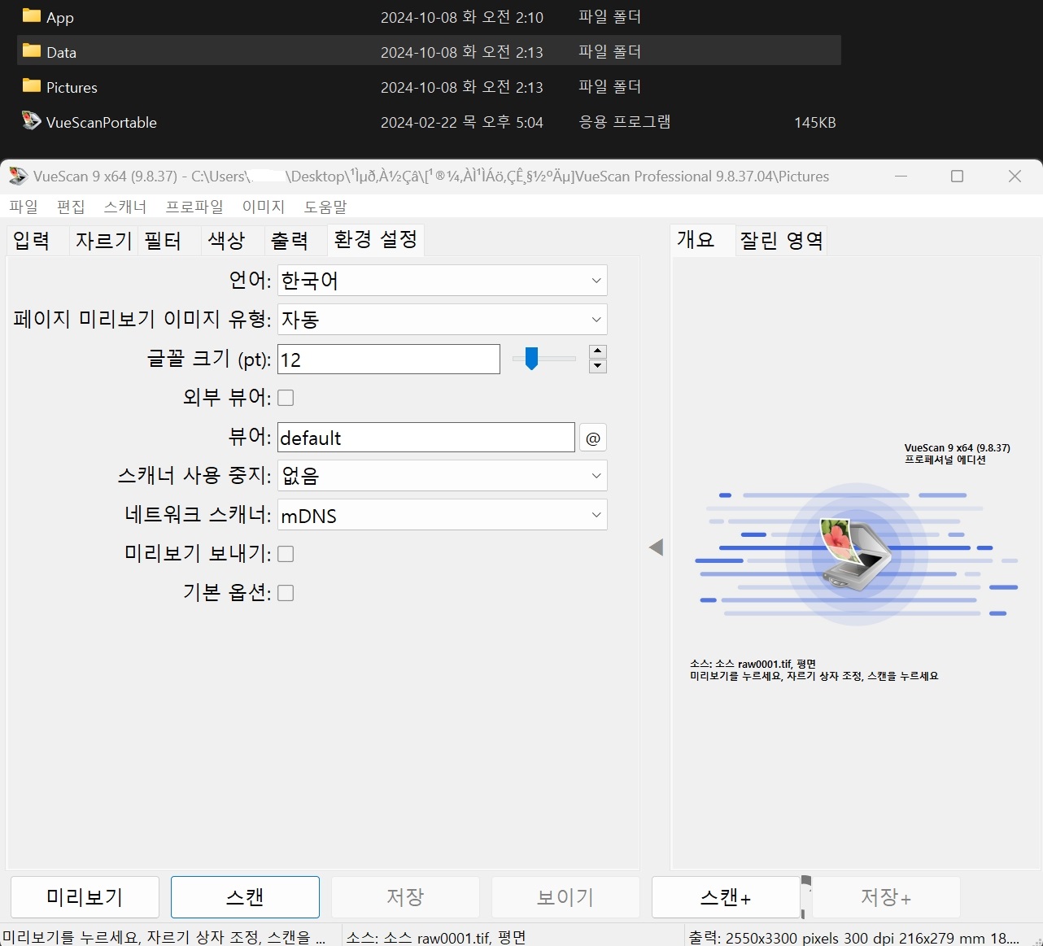Click the left arrow to collapse the preview panel
The width and height of the screenshot is (1043, 946).
tap(656, 547)
